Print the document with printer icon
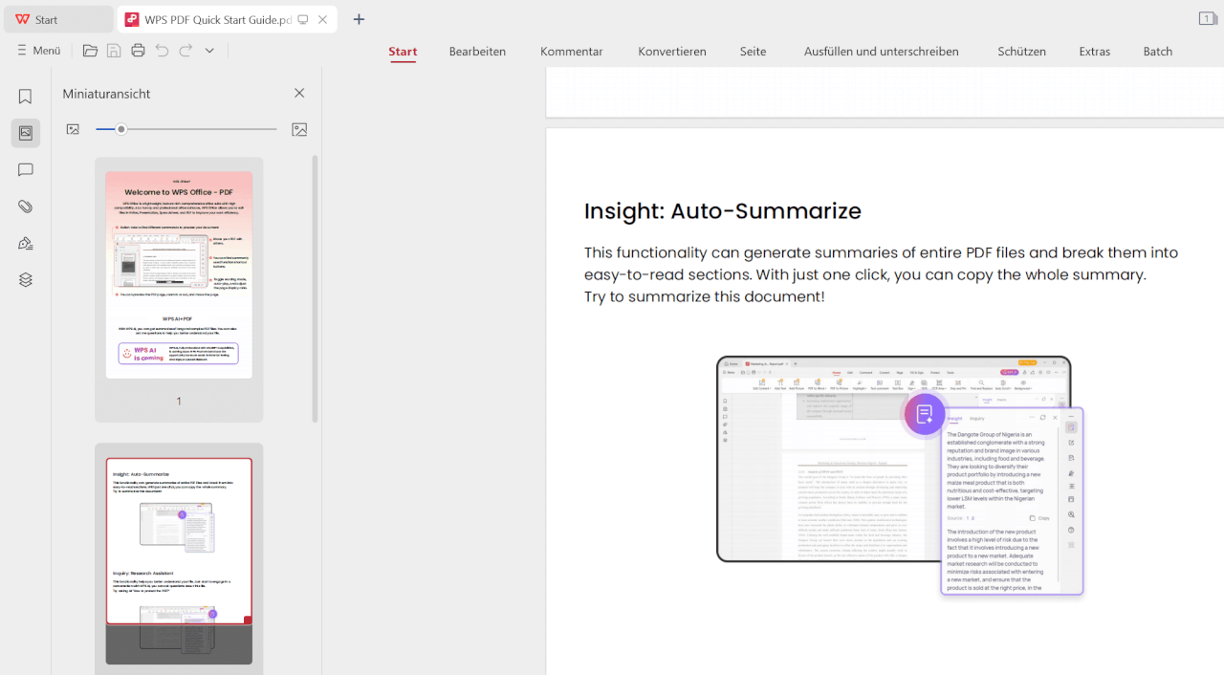Screen dimensions: 1224x675 pyautogui.click(x=138, y=51)
